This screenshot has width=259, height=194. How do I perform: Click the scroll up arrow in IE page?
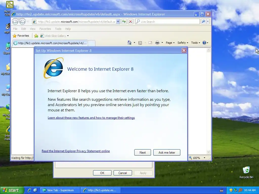(x=208, y=50)
